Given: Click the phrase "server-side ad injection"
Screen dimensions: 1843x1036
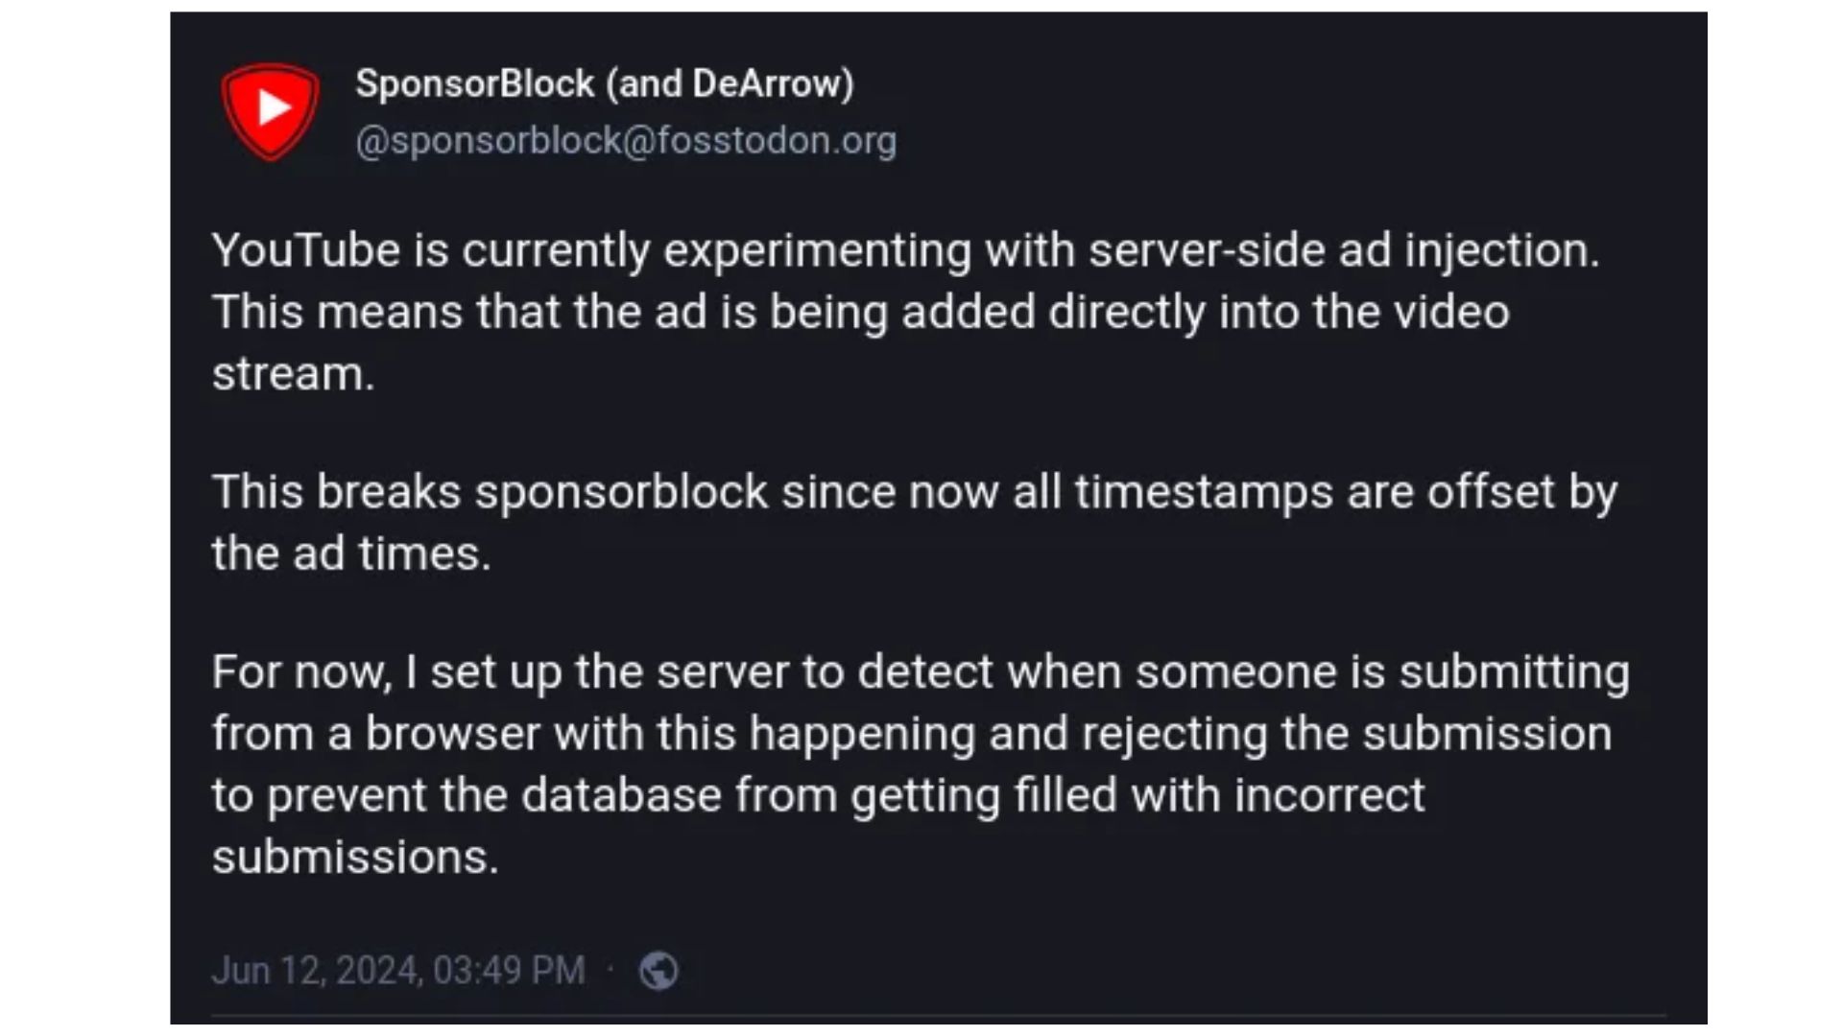Looking at the screenshot, I should tap(1343, 251).
